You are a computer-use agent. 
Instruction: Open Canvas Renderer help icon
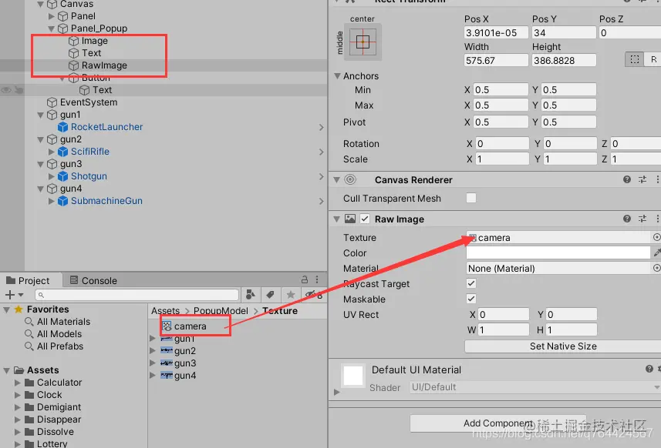pos(627,179)
